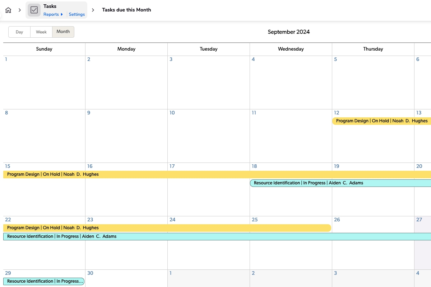431x287 pixels.
Task: Select the Month calendar view
Action: 63,32
